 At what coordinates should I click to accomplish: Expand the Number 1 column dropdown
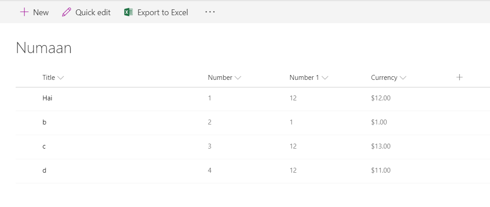(x=325, y=78)
